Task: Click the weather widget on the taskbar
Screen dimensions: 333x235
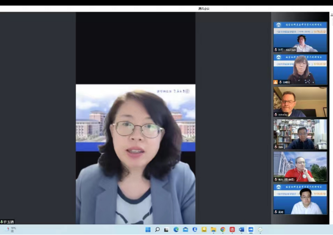Action: [x=11, y=230]
